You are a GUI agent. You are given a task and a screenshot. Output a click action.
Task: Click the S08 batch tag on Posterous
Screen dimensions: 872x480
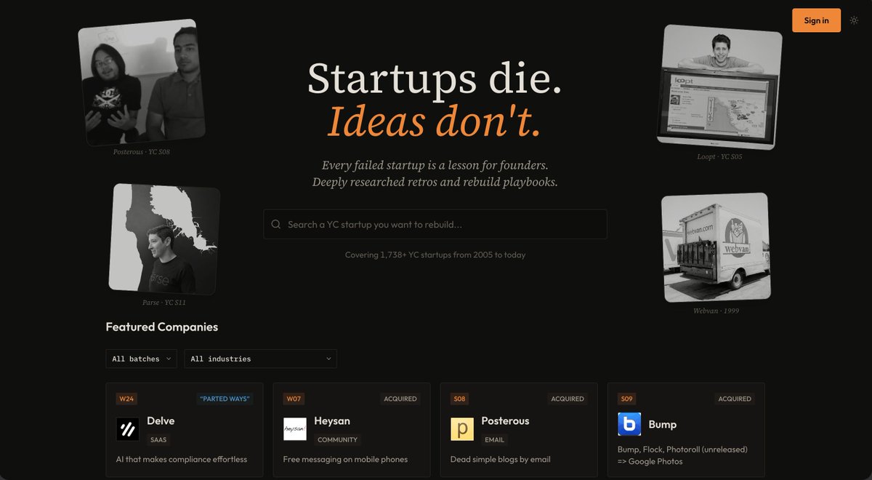pyautogui.click(x=459, y=399)
